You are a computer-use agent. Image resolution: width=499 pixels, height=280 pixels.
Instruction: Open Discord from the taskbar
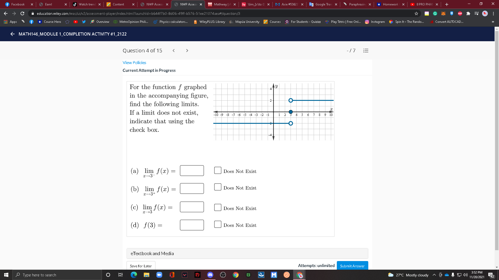(210, 275)
